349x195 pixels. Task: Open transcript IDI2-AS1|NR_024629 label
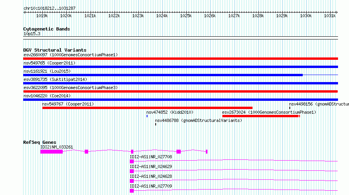[151, 166]
